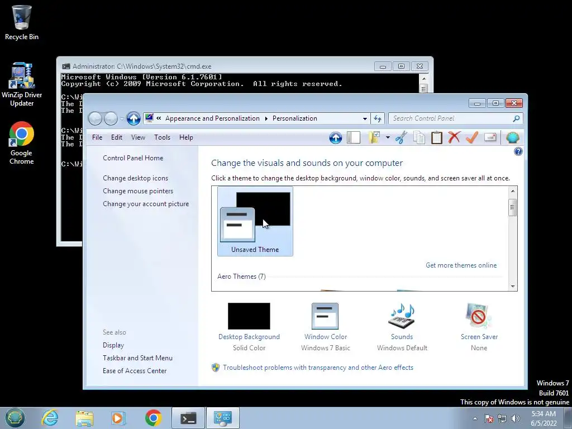Select the Google Chrome desktop icon
The width and height of the screenshot is (572, 429).
tap(22, 143)
